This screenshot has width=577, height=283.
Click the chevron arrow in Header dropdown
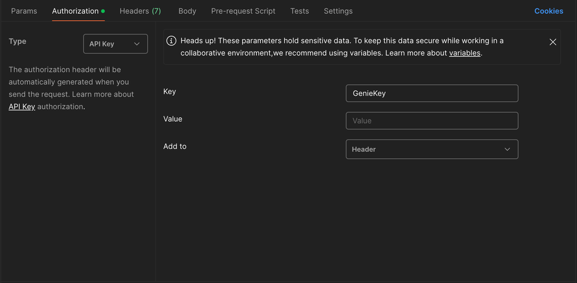pyautogui.click(x=507, y=149)
